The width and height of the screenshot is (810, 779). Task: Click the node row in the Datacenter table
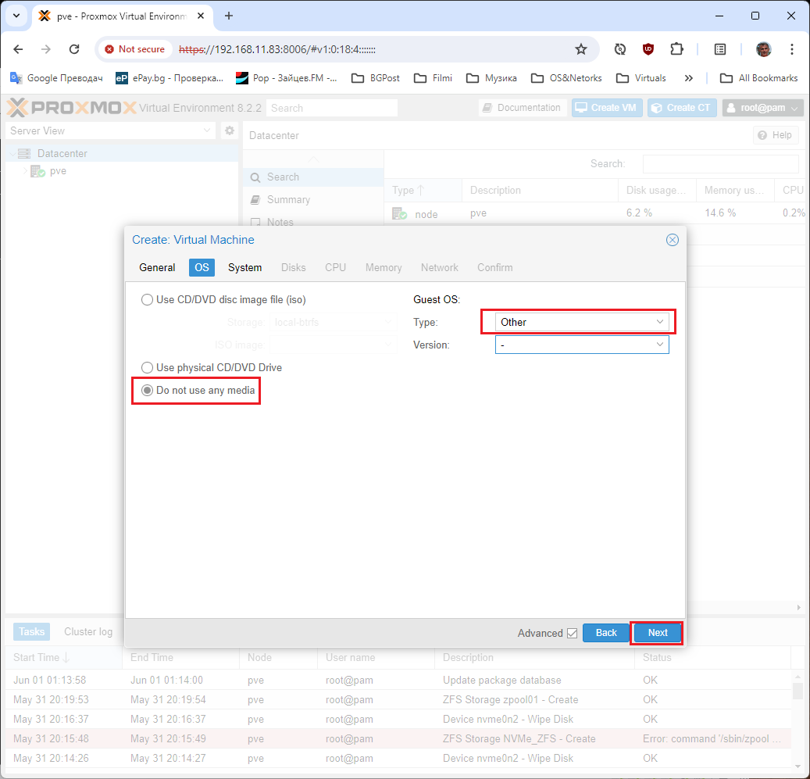594,213
